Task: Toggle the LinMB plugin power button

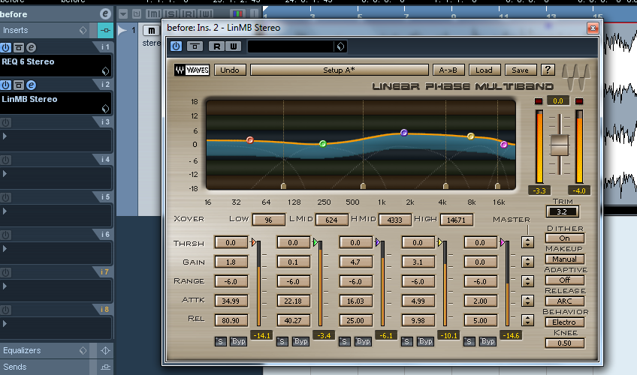Action: point(176,46)
